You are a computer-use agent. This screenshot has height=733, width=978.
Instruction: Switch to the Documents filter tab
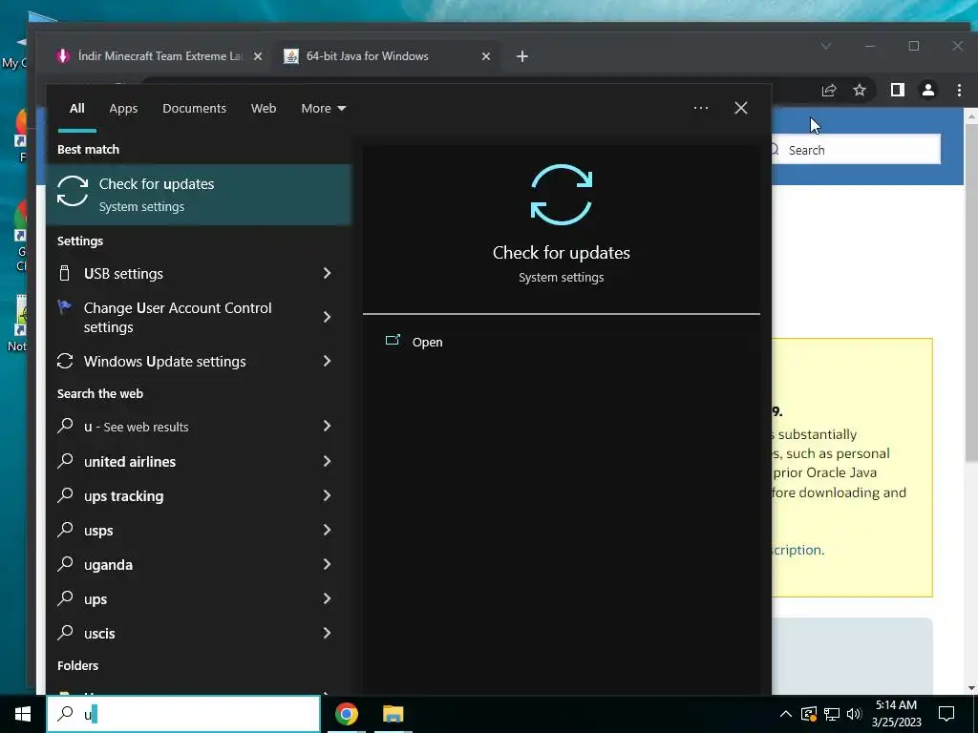tap(194, 109)
